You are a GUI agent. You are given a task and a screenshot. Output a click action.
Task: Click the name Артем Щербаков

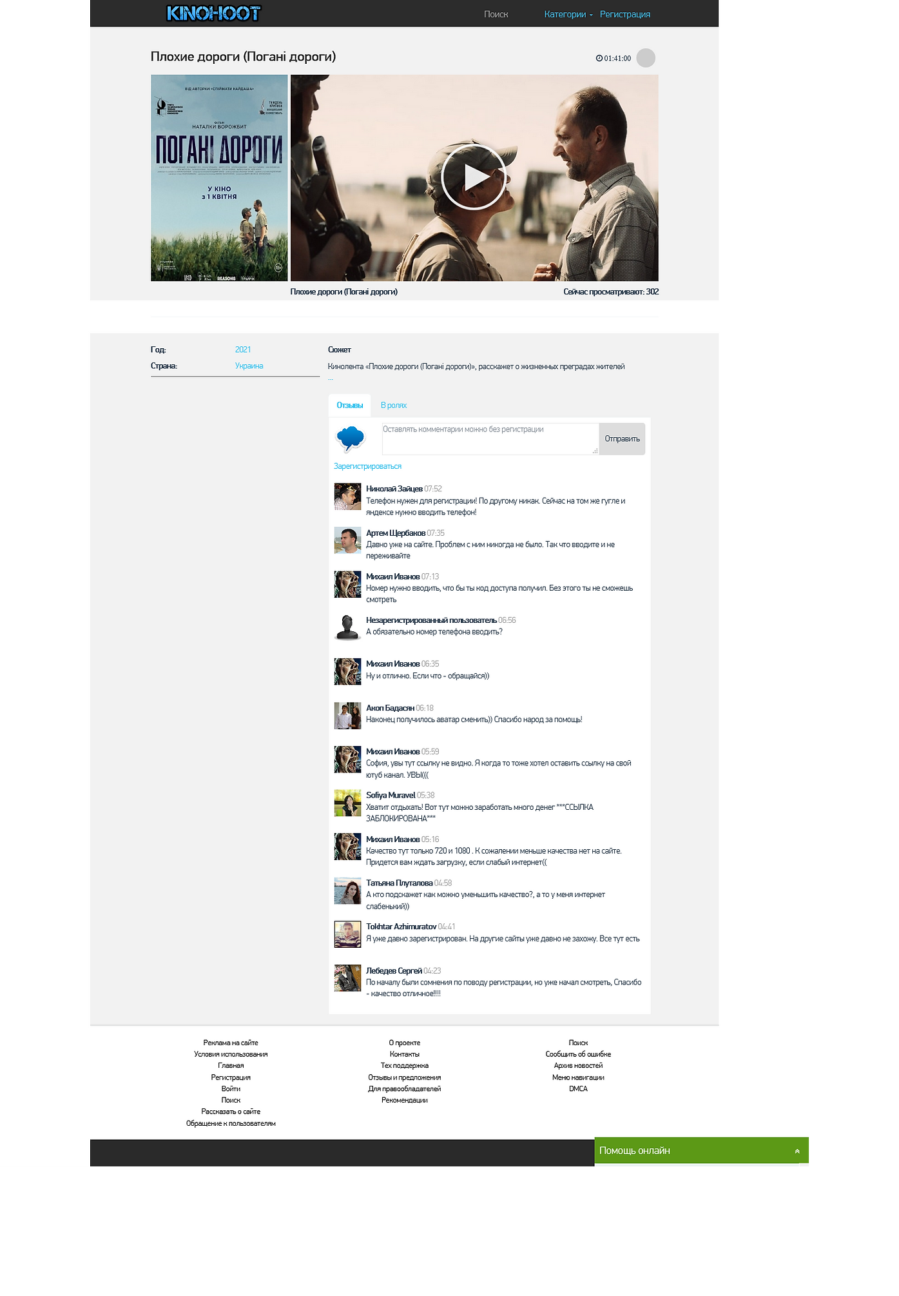[396, 533]
